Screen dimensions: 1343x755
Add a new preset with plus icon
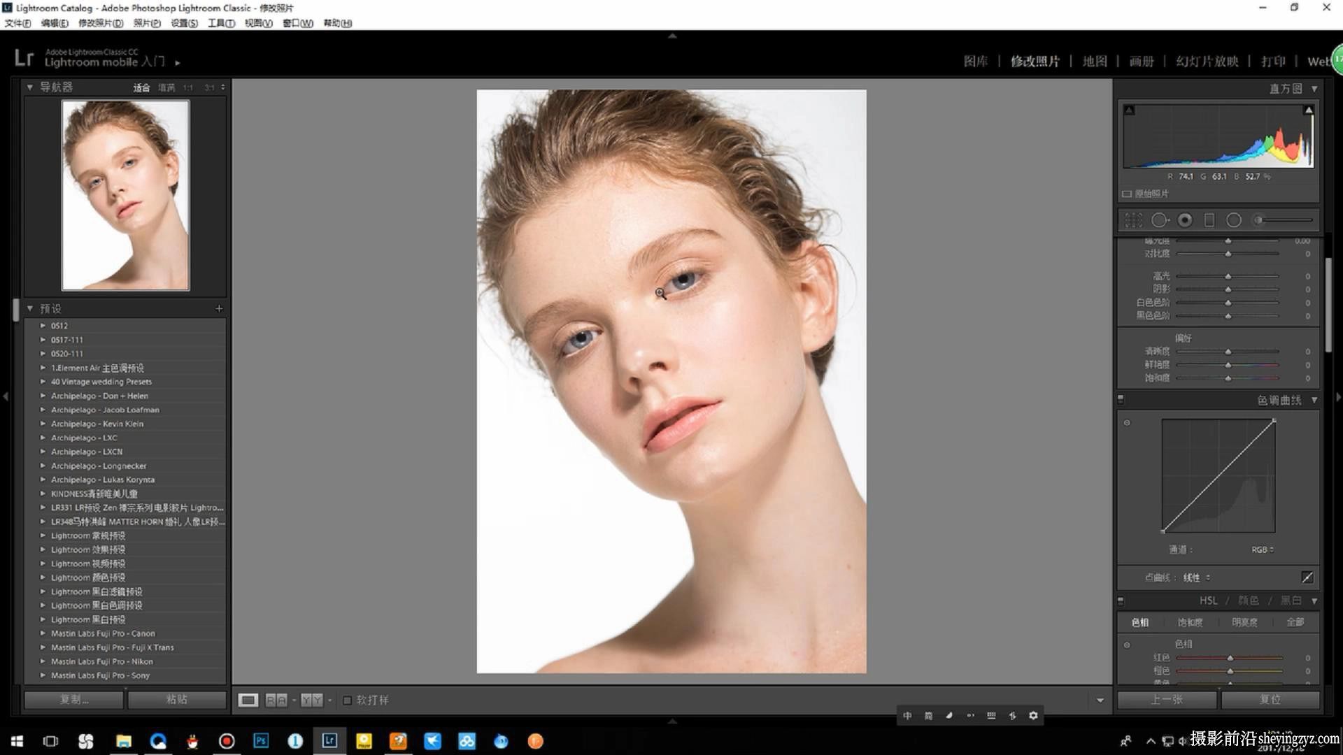pos(219,308)
